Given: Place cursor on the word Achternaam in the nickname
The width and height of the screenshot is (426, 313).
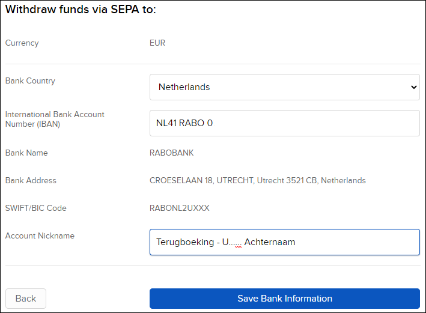Looking at the screenshot, I should tap(270, 242).
